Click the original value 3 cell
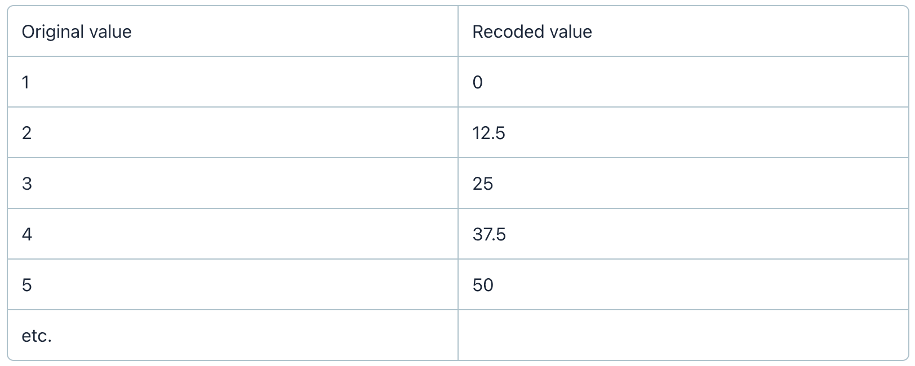The height and width of the screenshot is (366, 915). (x=233, y=183)
